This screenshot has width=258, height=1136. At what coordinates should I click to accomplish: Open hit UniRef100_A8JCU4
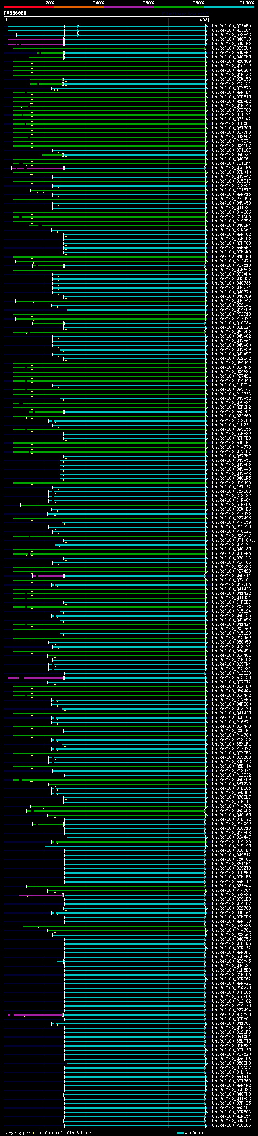231,31
